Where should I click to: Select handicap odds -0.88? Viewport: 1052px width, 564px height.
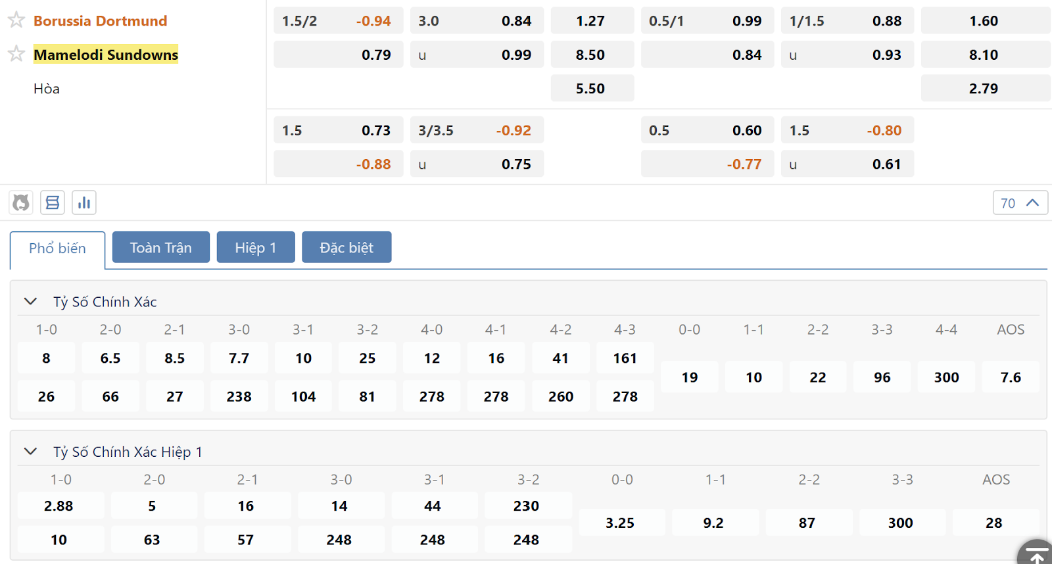tap(338, 164)
